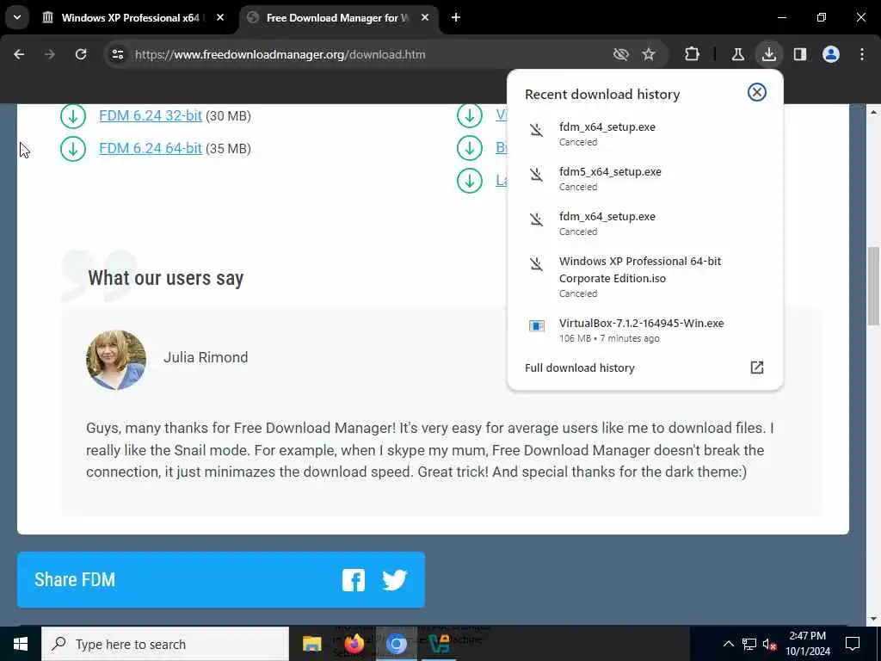881x661 pixels.
Task: Show hidden system tray icons
Action: click(x=728, y=644)
